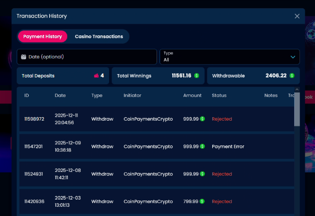The image size is (315, 216).
Task: Click the coin icon in transaction 11524931 row
Action: [x=202, y=174]
